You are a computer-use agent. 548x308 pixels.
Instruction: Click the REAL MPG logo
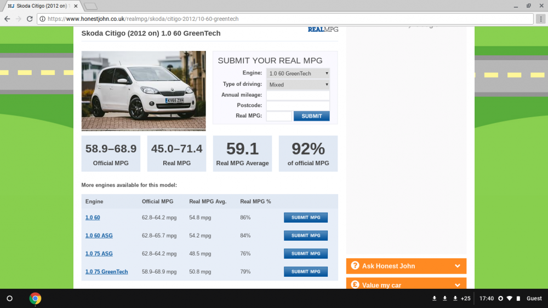(x=323, y=30)
